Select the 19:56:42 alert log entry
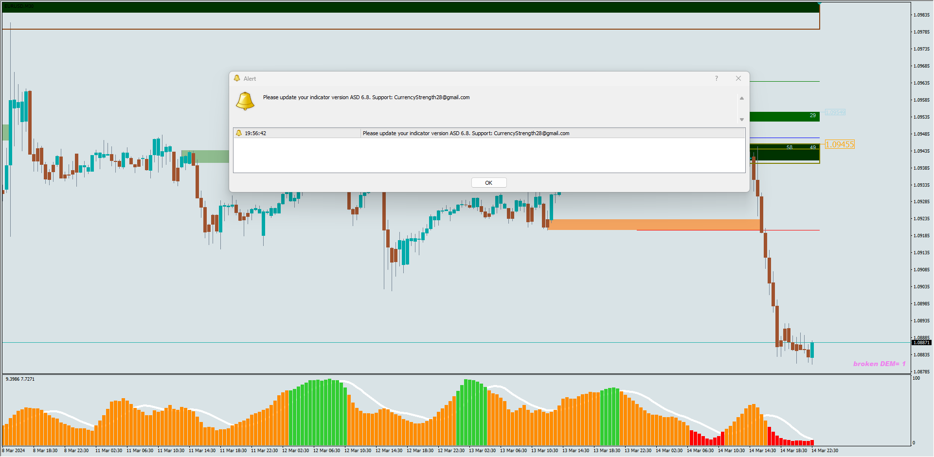Image resolution: width=934 pixels, height=457 pixels. tap(489, 133)
